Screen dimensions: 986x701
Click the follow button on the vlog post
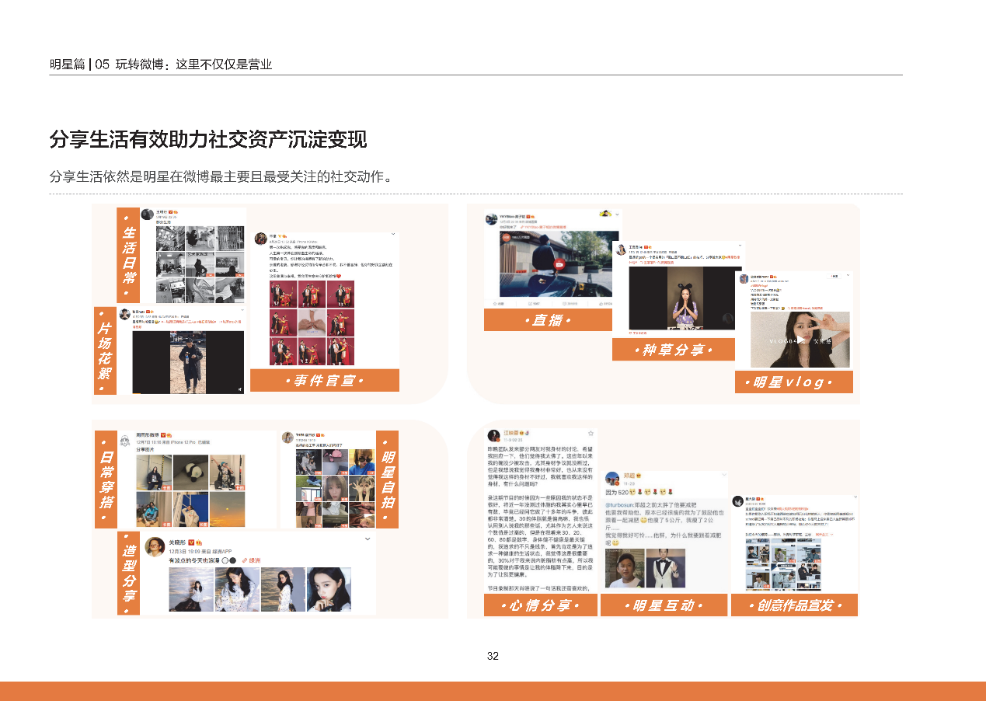pos(833,276)
